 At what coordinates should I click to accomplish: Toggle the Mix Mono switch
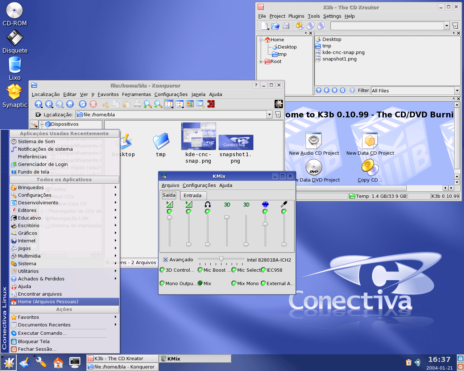[234, 283]
